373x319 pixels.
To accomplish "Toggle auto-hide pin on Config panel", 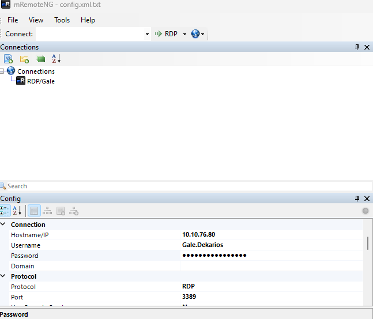I will pos(357,199).
